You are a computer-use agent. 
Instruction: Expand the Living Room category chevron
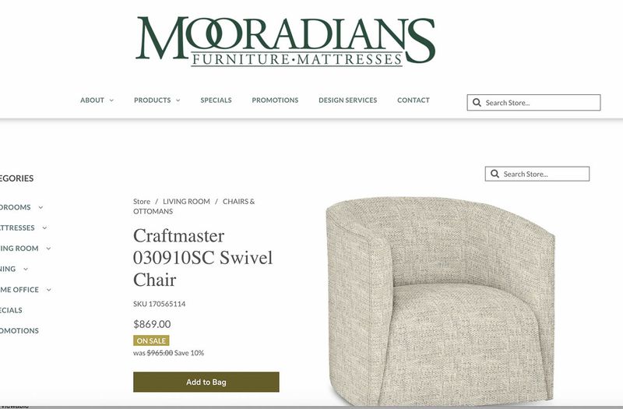click(48, 249)
